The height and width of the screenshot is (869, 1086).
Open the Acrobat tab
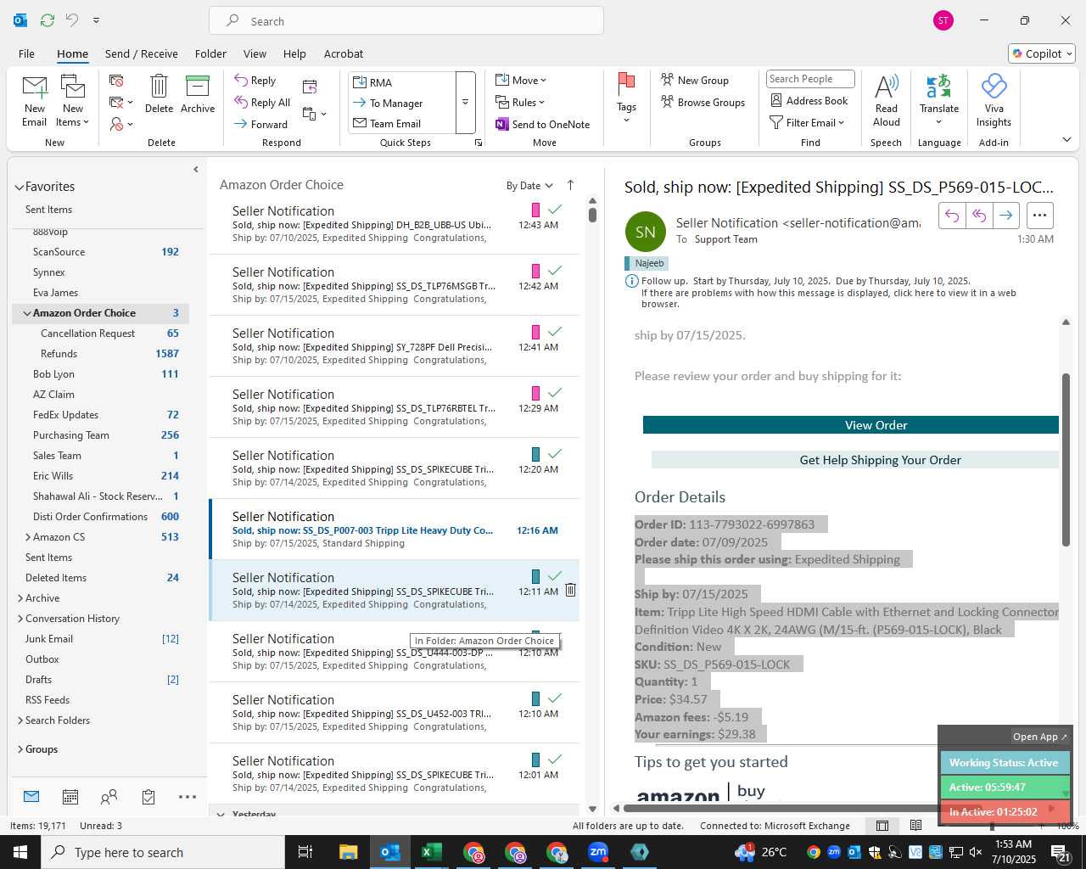(344, 53)
